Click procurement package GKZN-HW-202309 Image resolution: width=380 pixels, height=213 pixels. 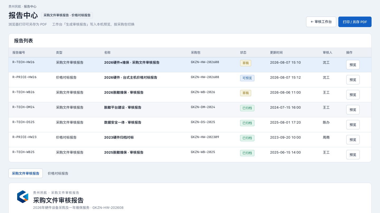(x=205, y=137)
